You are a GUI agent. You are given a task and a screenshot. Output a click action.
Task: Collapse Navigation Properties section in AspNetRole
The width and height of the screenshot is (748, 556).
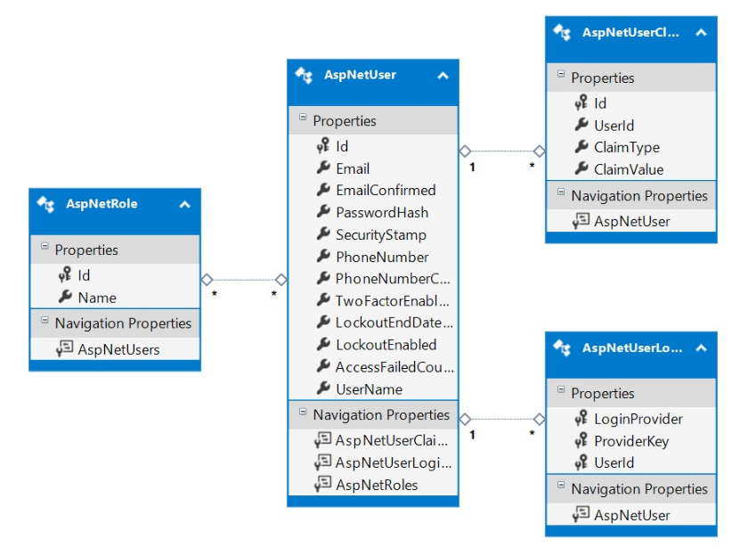tap(45, 320)
